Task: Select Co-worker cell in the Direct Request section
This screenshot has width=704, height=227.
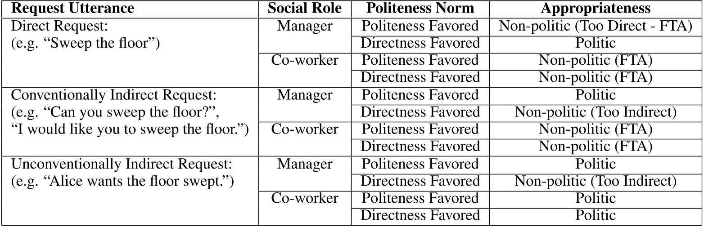Action: [305, 61]
